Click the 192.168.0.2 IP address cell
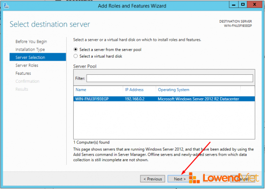 (135, 99)
